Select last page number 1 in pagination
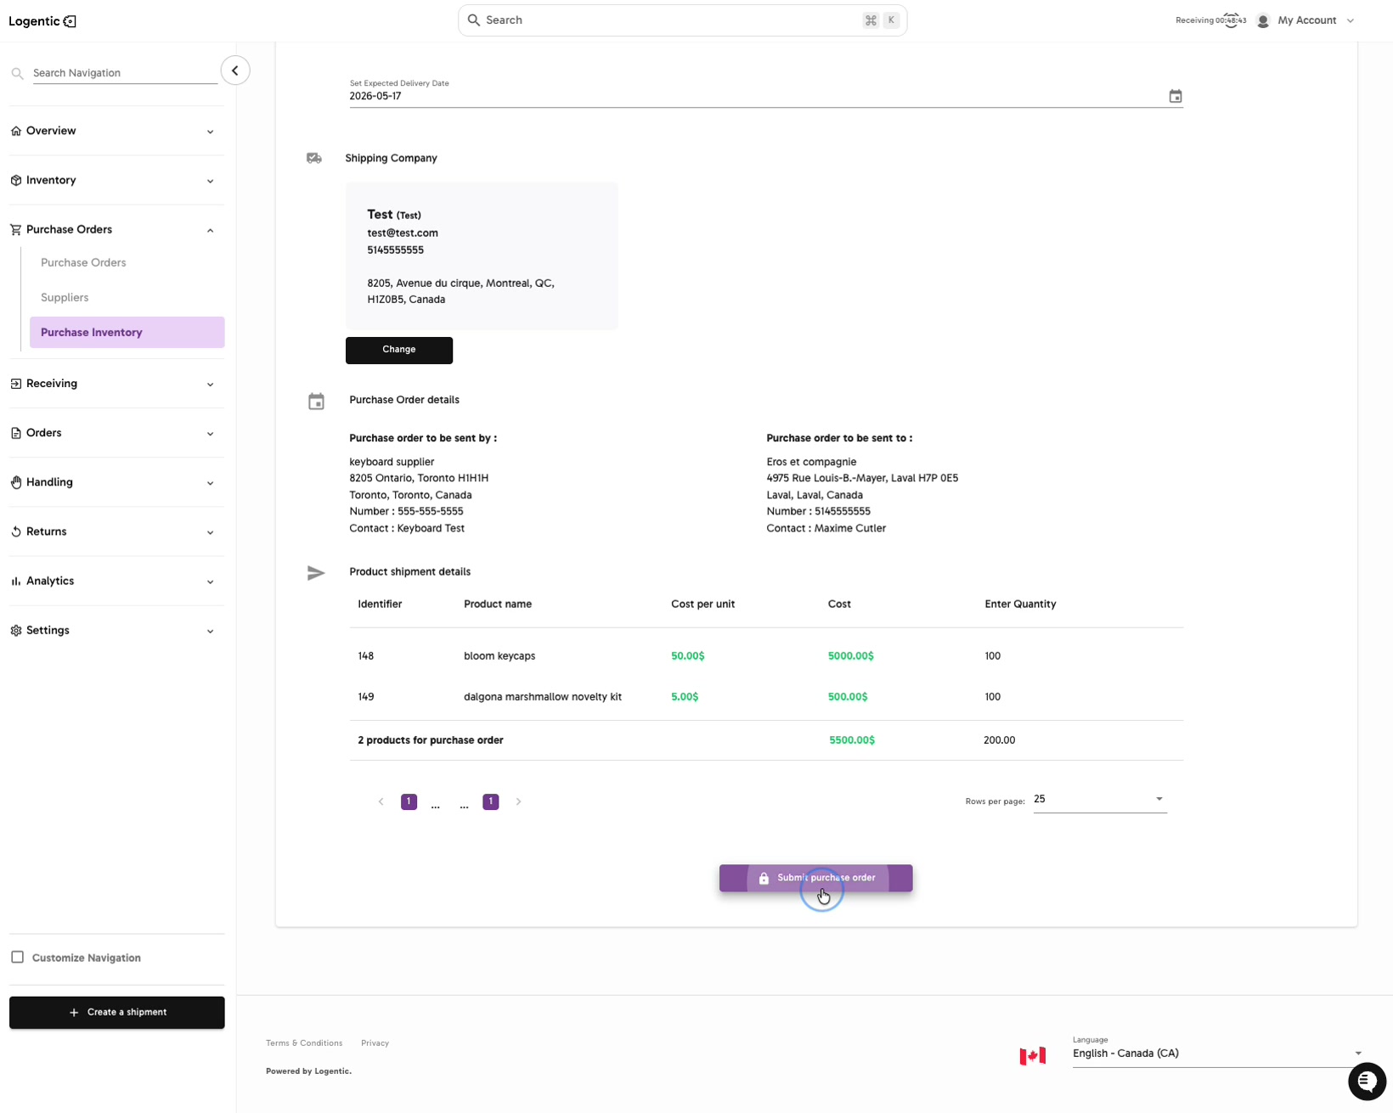 coord(490,801)
